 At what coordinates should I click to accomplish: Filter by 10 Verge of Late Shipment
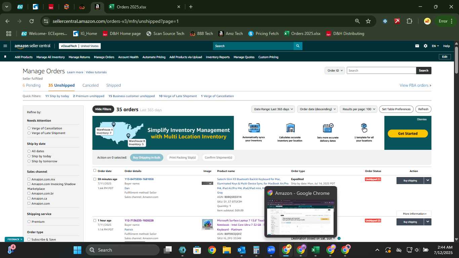coord(178,96)
